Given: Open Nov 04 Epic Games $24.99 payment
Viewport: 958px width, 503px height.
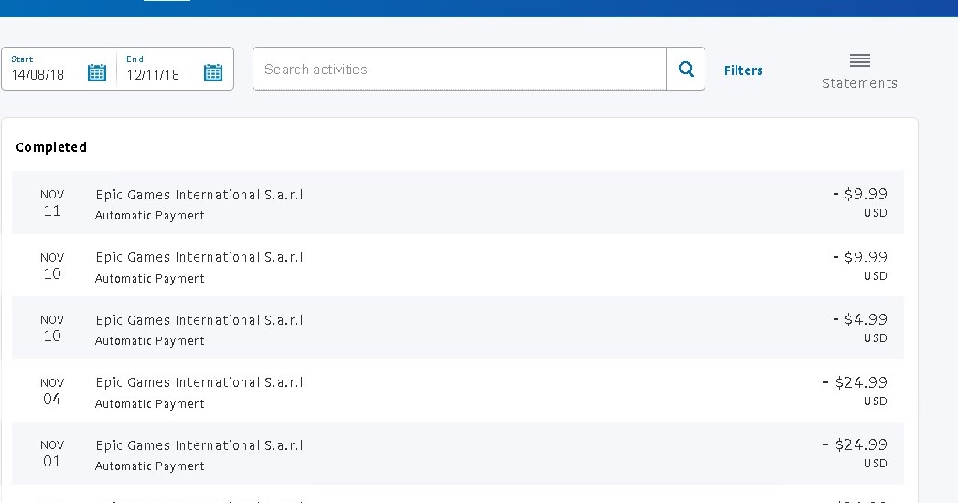Looking at the screenshot, I should [457, 391].
